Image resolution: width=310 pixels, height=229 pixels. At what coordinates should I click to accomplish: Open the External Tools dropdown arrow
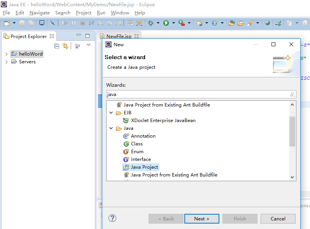tap(189, 23)
